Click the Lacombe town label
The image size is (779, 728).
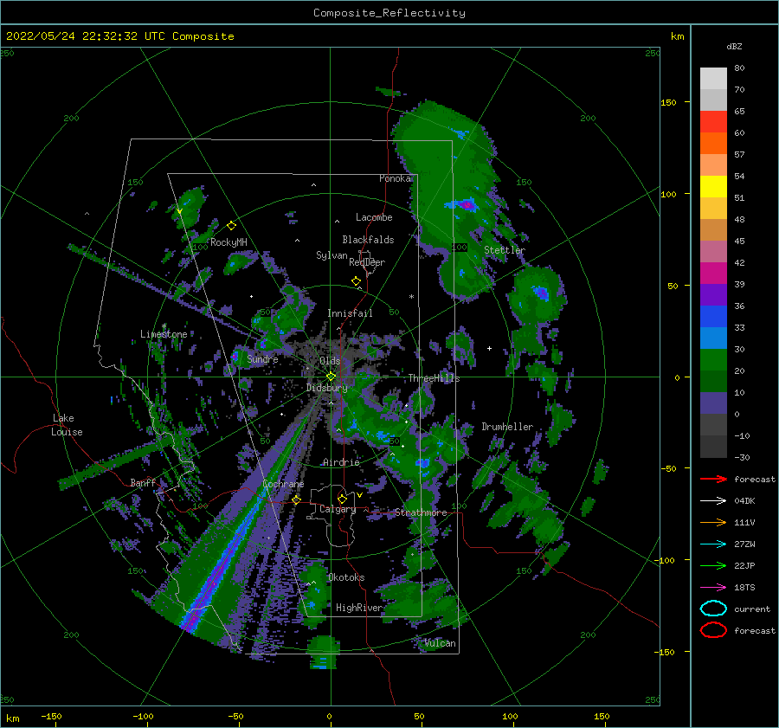click(374, 217)
